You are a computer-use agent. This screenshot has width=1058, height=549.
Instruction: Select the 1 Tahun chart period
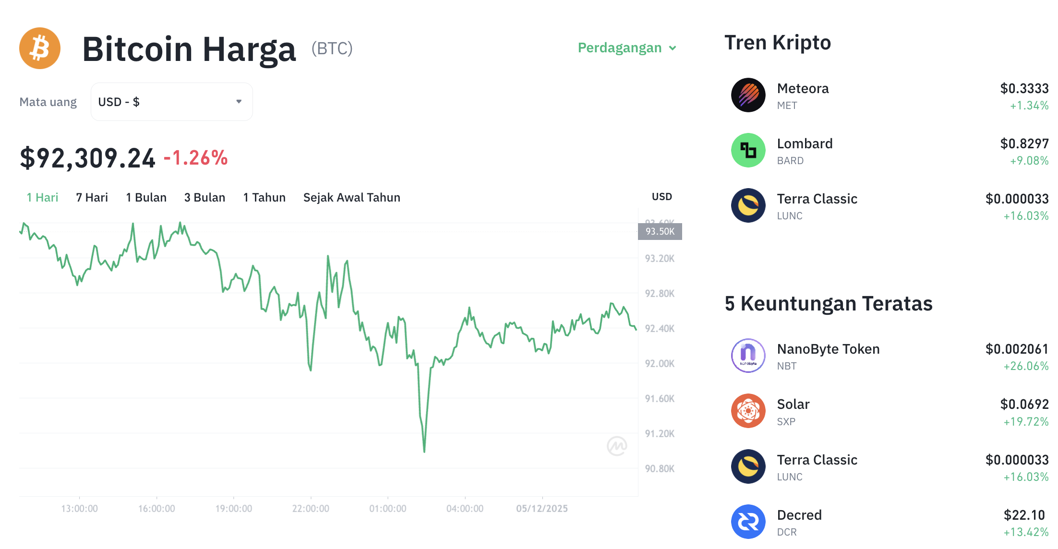point(264,197)
